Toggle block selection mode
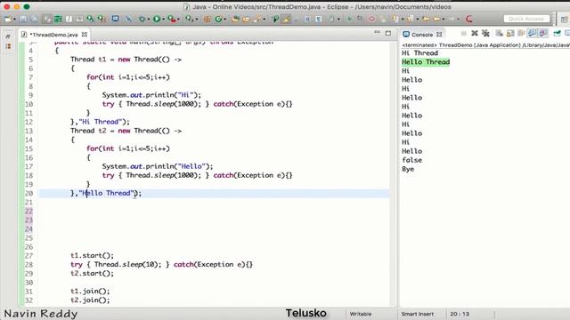The height and width of the screenshot is (320, 570). pos(307,19)
